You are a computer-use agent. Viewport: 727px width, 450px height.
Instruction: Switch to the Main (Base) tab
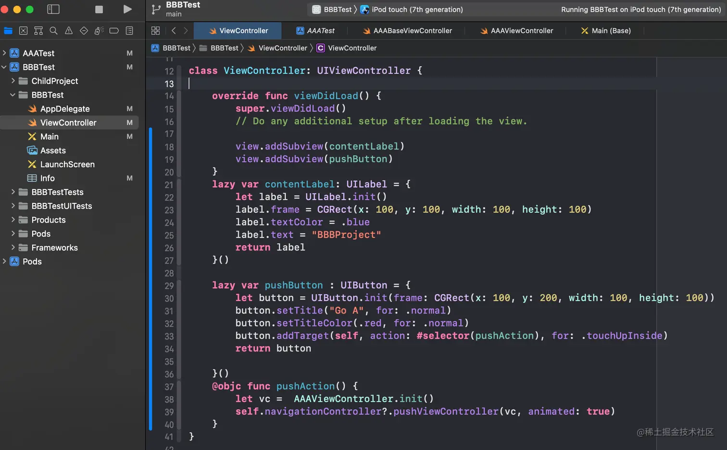(606, 31)
